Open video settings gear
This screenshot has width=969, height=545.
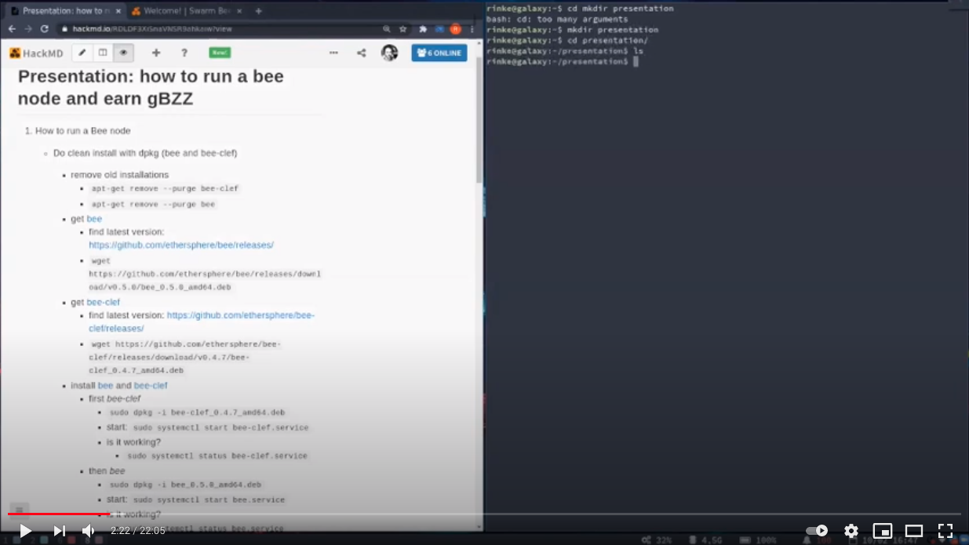pyautogui.click(x=851, y=531)
